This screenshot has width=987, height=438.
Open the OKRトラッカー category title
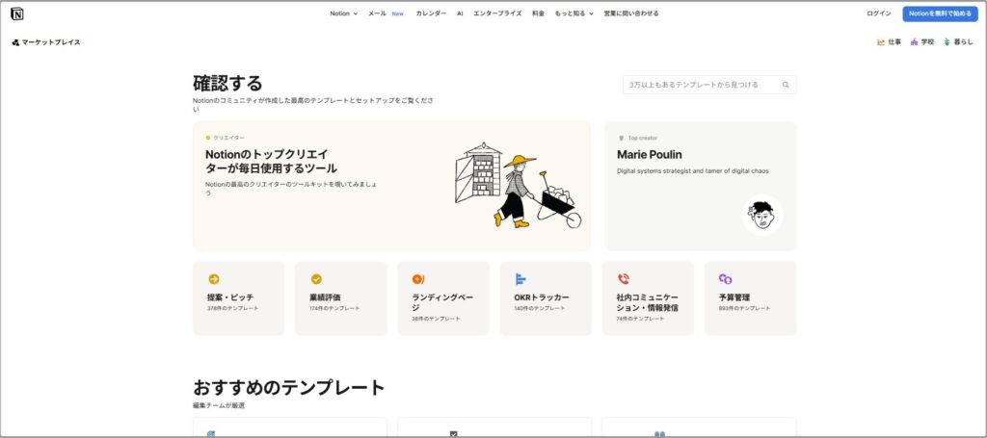click(542, 297)
